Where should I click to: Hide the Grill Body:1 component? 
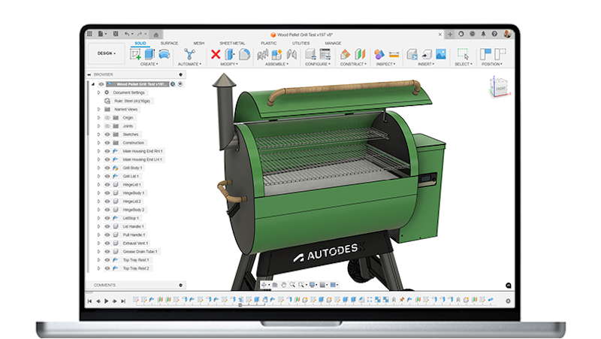pos(107,168)
